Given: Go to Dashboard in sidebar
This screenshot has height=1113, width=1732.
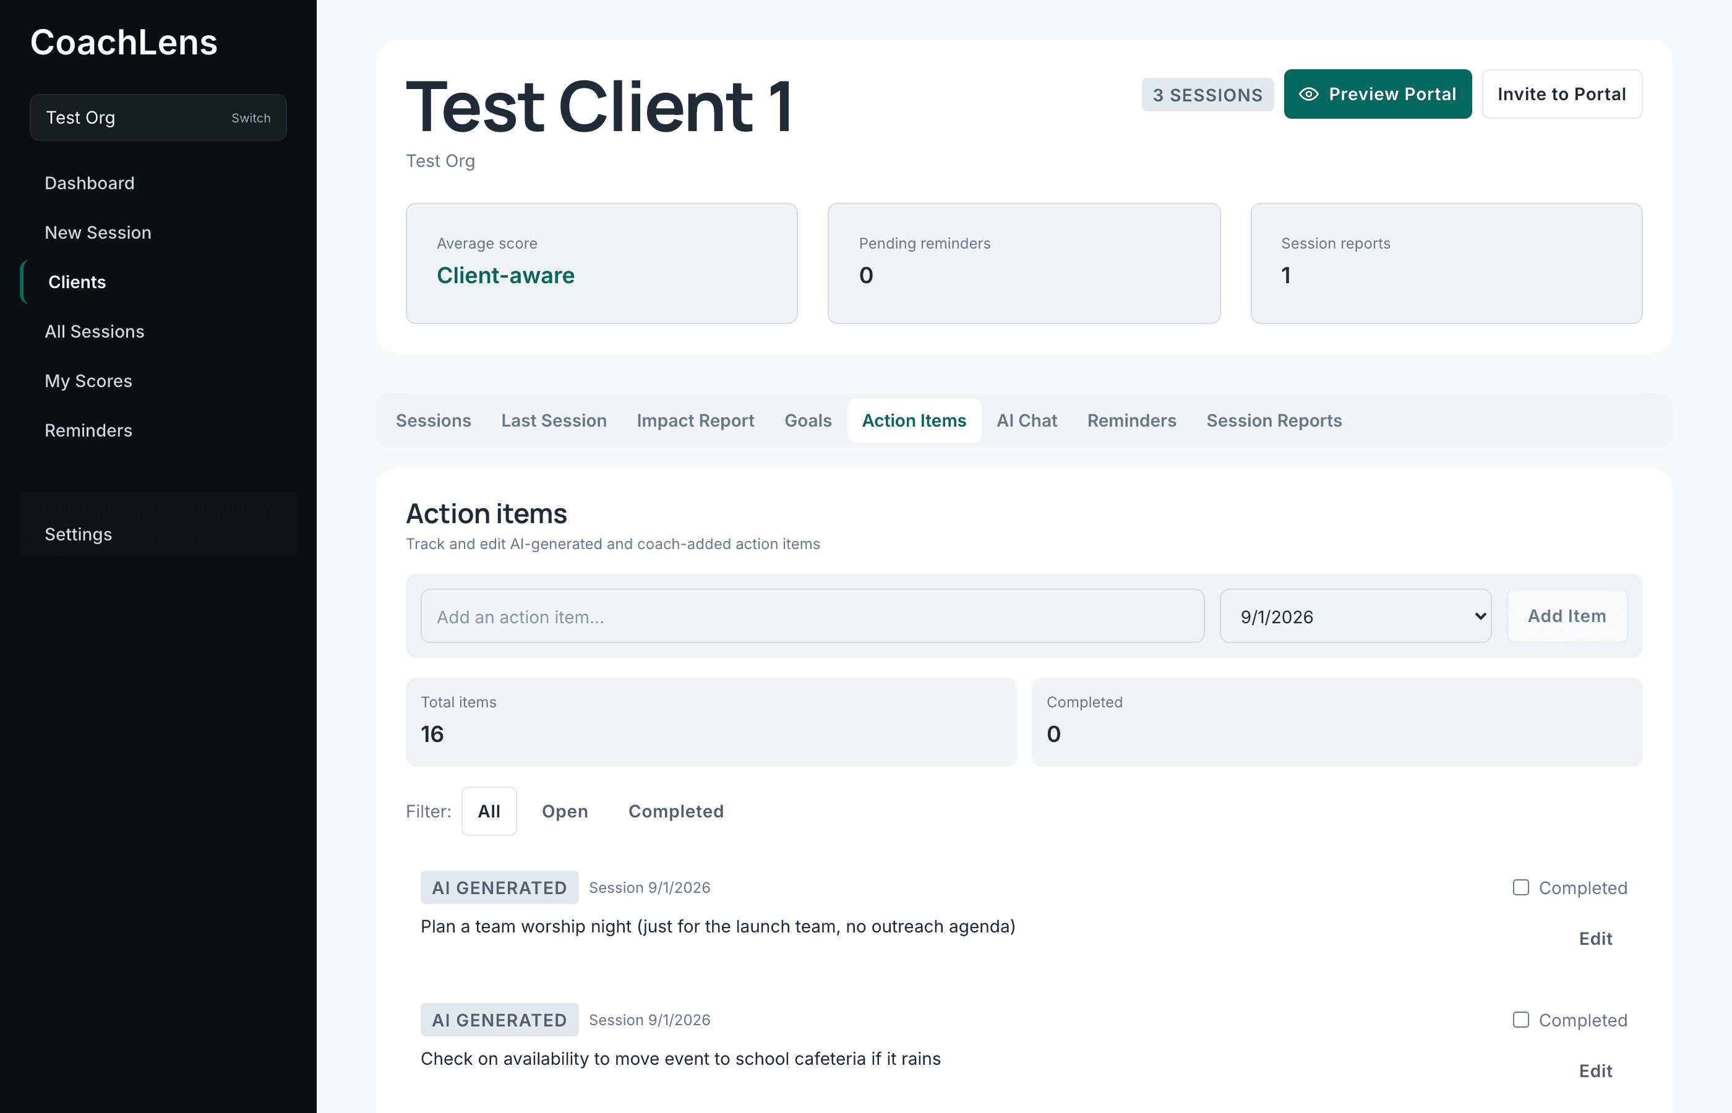Looking at the screenshot, I should [x=90, y=183].
